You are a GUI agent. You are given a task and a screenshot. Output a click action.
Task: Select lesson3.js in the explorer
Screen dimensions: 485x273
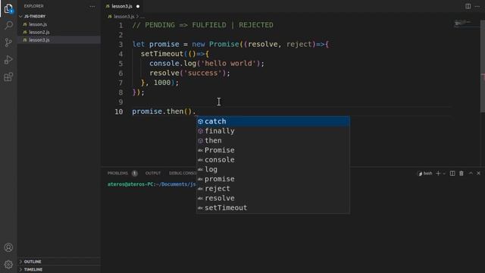coord(59,40)
